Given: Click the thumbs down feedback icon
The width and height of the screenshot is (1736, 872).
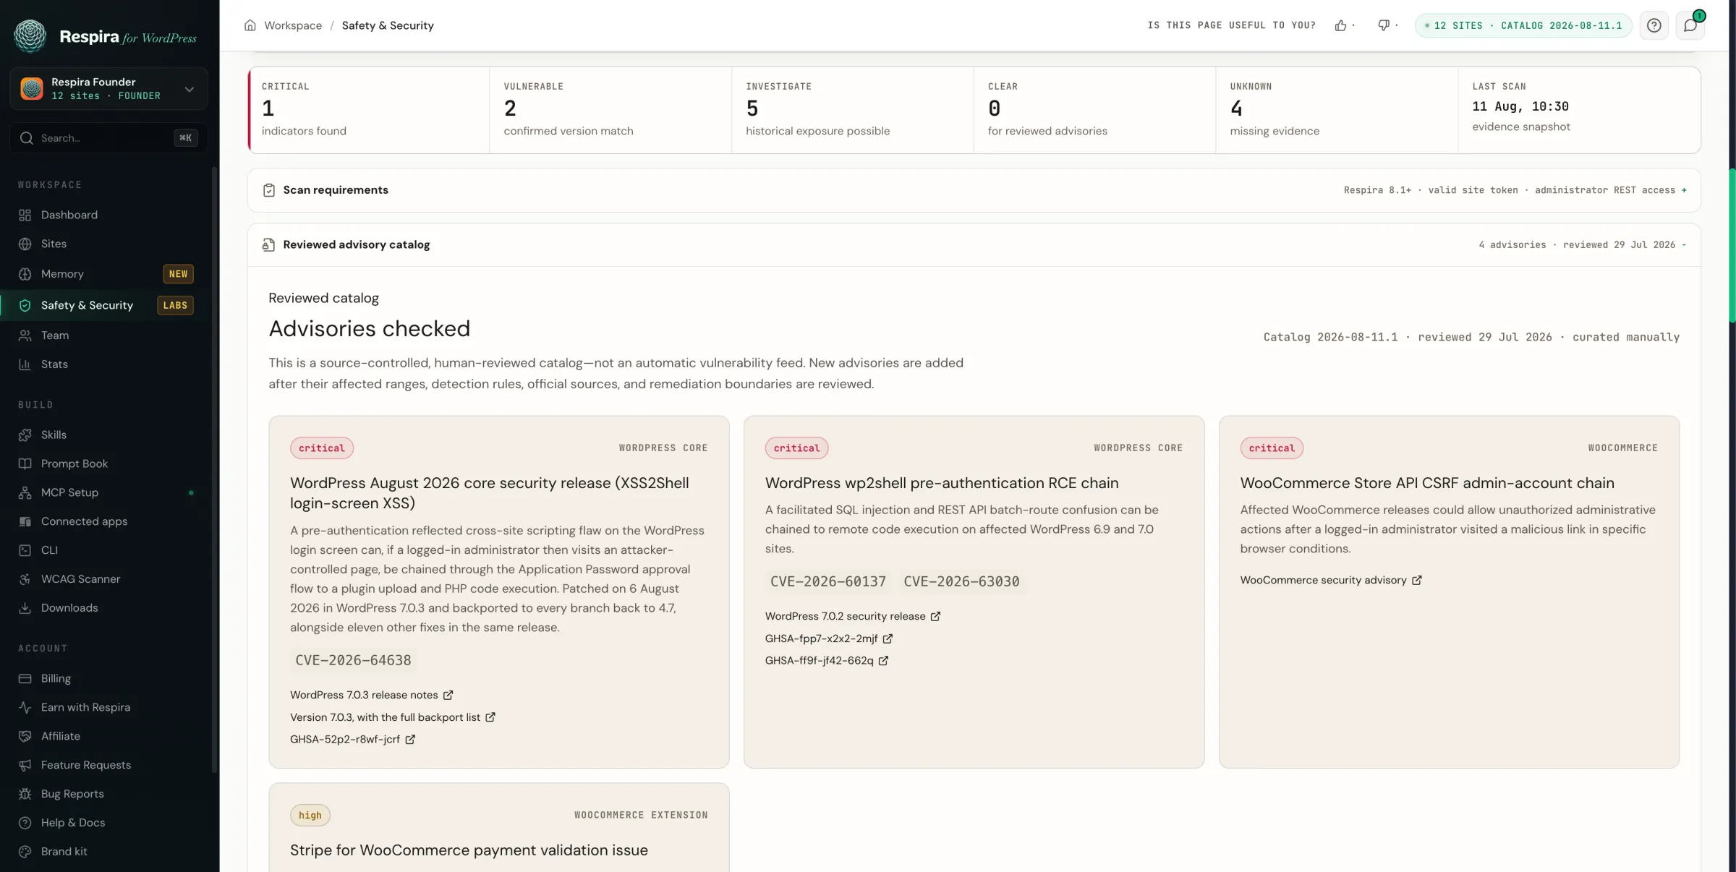Looking at the screenshot, I should (x=1383, y=25).
